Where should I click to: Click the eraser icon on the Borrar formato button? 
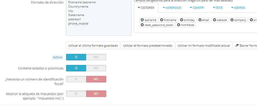point(237,46)
